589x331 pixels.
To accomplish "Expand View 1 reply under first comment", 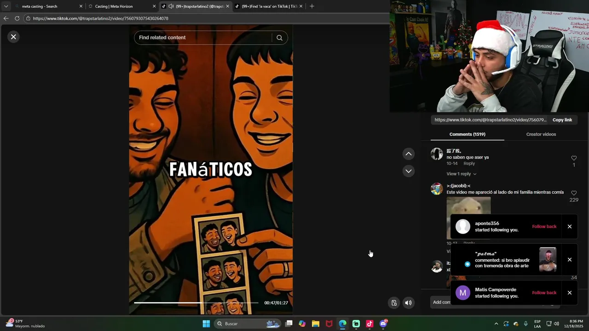I will point(461,174).
